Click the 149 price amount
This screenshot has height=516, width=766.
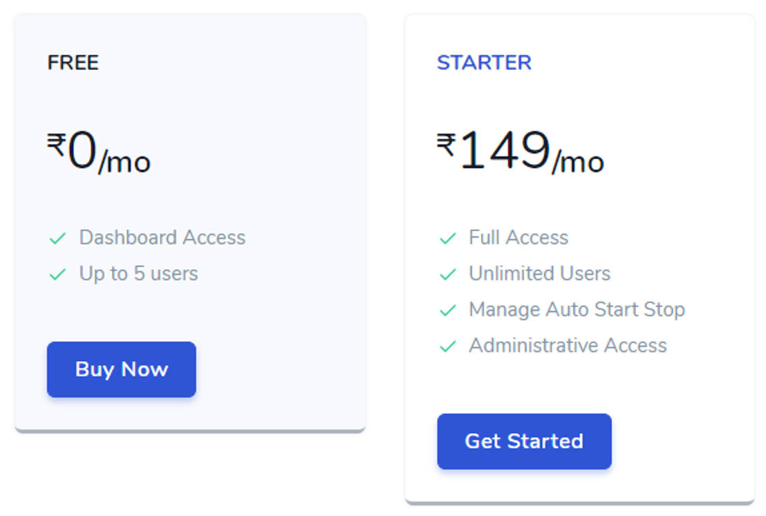click(x=505, y=151)
